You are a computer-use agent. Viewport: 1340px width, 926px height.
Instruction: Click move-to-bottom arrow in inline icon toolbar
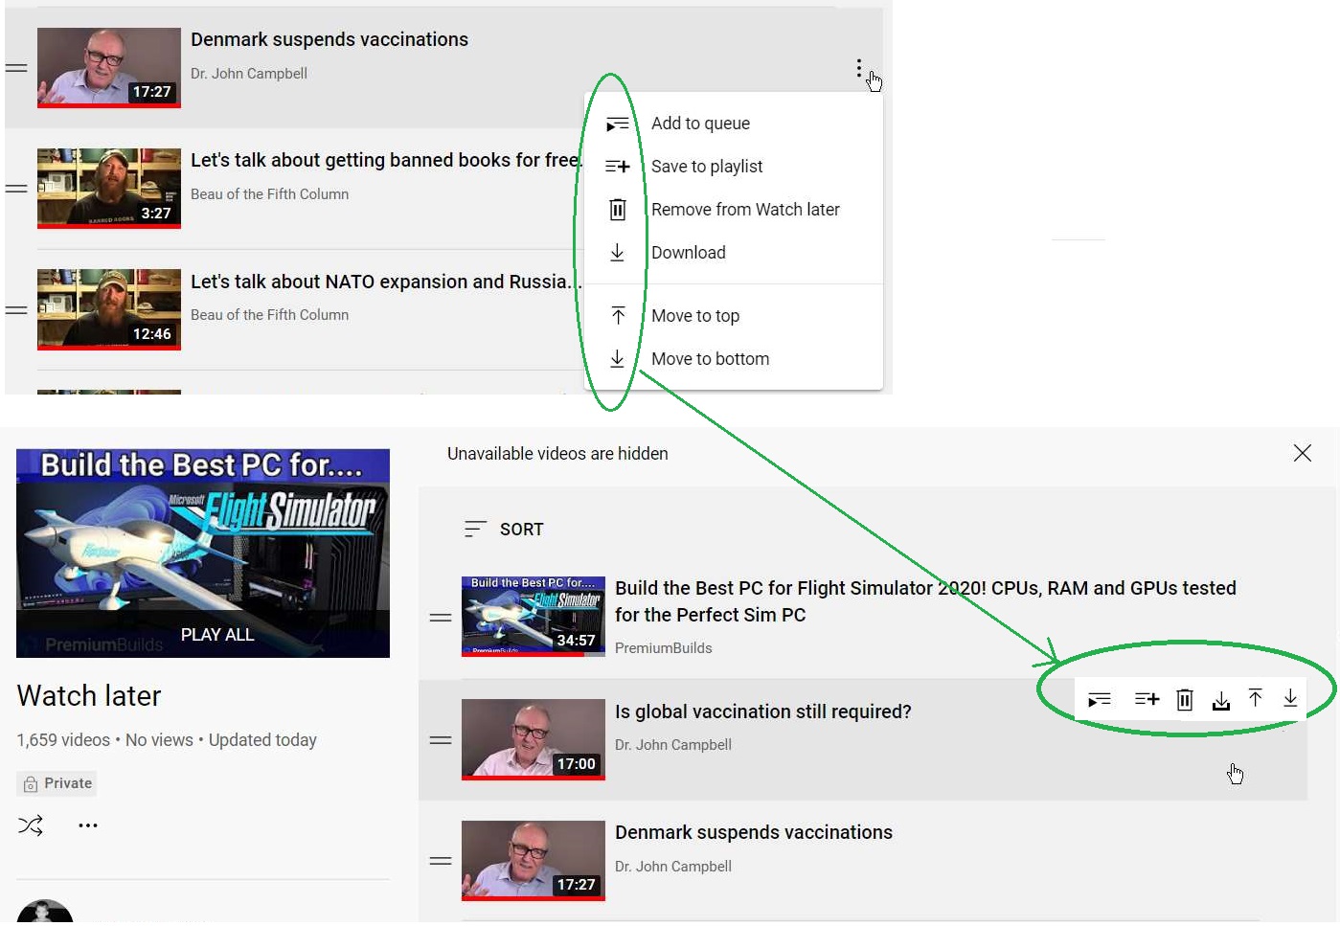[1290, 699]
